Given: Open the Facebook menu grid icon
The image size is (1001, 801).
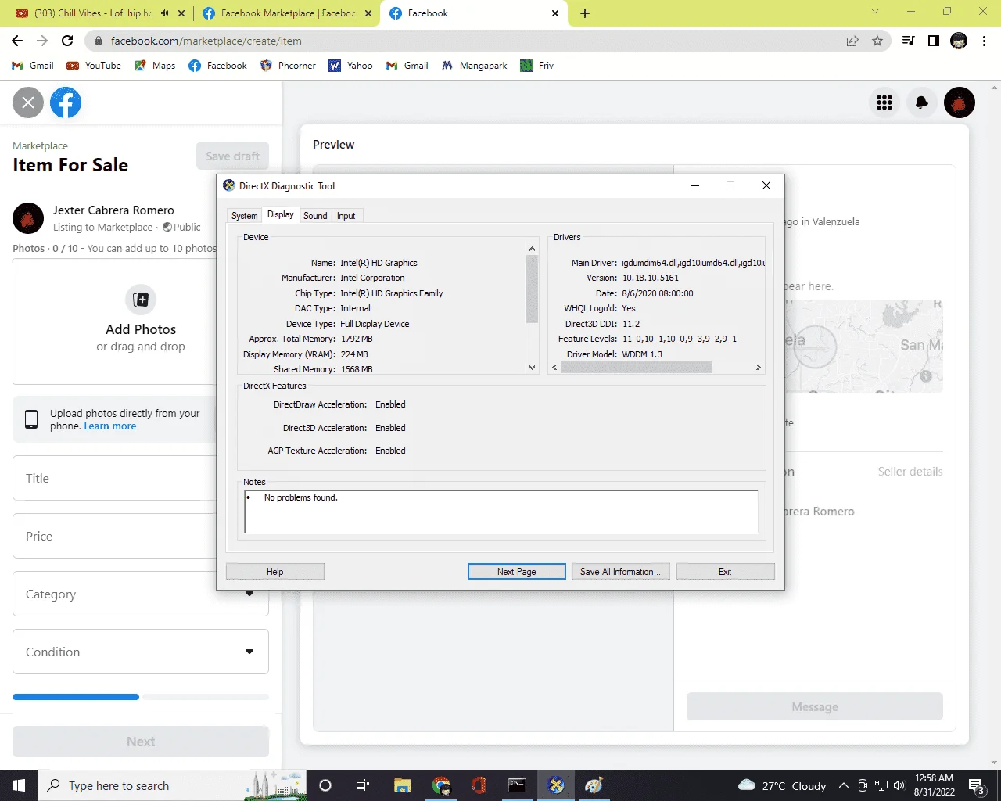Looking at the screenshot, I should (884, 102).
